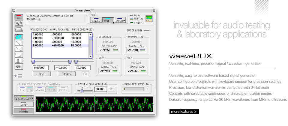Select the pulse waveform with submenu
The height and width of the screenshot is (126, 288).
[19, 61]
